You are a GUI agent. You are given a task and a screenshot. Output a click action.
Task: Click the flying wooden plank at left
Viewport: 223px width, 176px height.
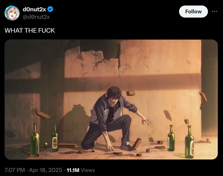click(43, 115)
